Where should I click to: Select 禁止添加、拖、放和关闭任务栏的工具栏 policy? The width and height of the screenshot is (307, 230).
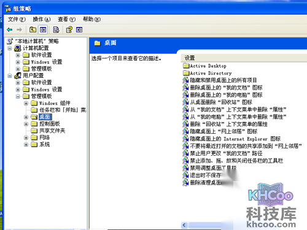point(236,161)
